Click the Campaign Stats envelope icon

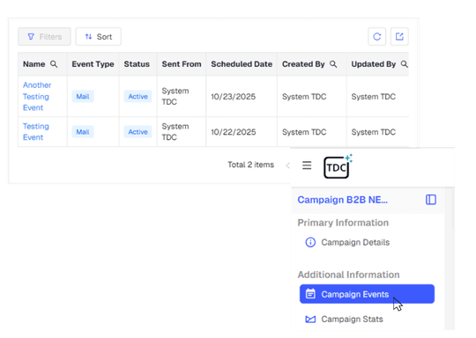tap(310, 320)
